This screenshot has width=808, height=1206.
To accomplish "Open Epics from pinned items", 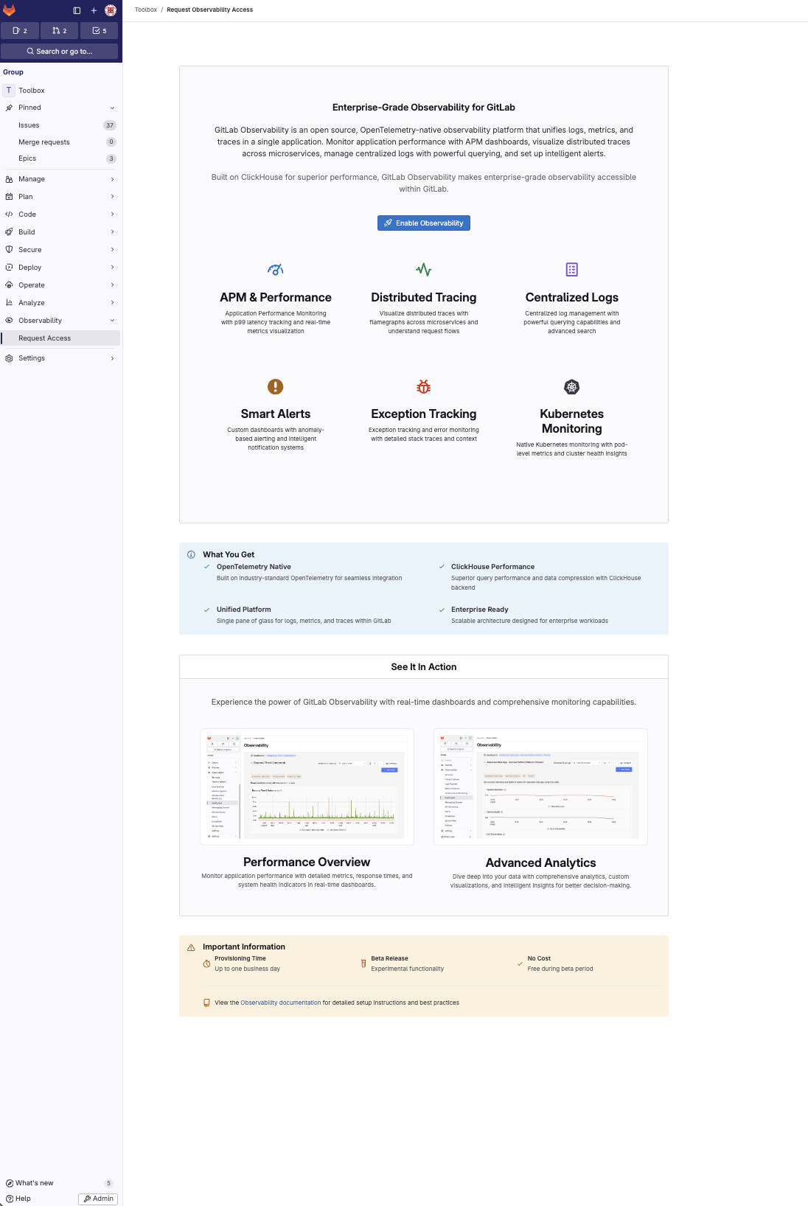I will coord(27,158).
